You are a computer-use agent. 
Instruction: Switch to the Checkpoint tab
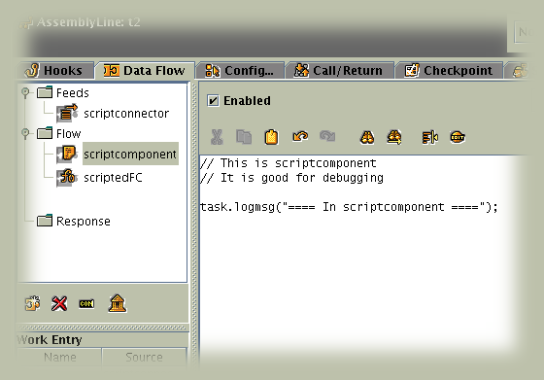[x=449, y=70]
